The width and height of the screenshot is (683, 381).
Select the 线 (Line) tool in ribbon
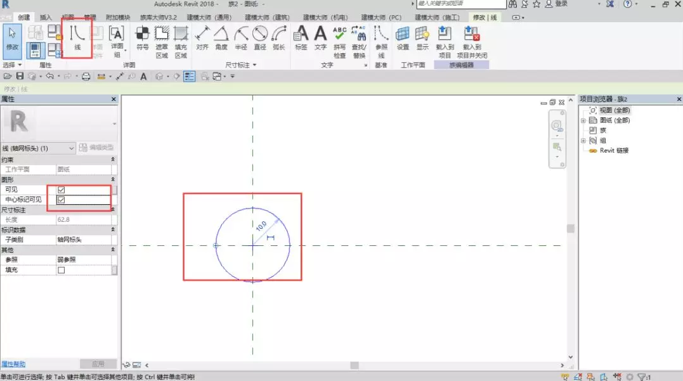[x=77, y=37]
